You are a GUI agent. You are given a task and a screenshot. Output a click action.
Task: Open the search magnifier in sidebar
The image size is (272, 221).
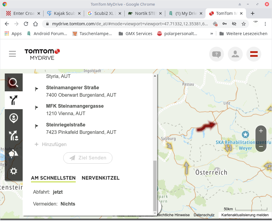[13, 82]
